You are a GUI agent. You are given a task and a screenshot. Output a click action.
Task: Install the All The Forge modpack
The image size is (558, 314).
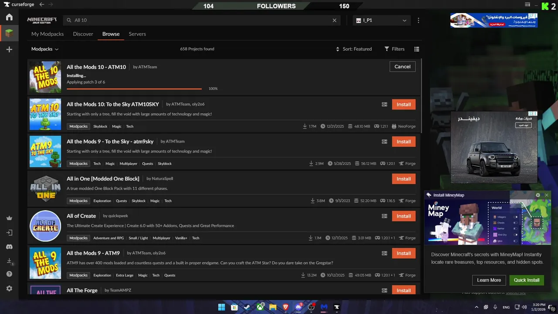[x=404, y=290]
